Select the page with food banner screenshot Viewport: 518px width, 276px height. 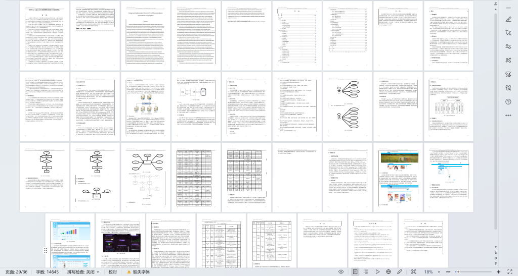click(x=398, y=177)
